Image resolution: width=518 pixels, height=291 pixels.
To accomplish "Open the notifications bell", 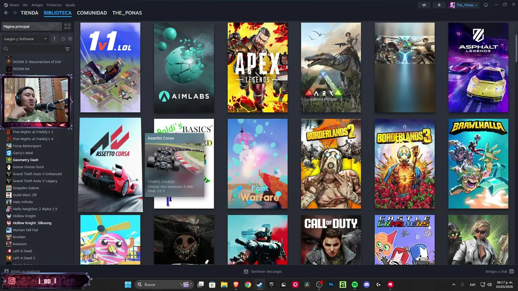I will coord(439,5).
